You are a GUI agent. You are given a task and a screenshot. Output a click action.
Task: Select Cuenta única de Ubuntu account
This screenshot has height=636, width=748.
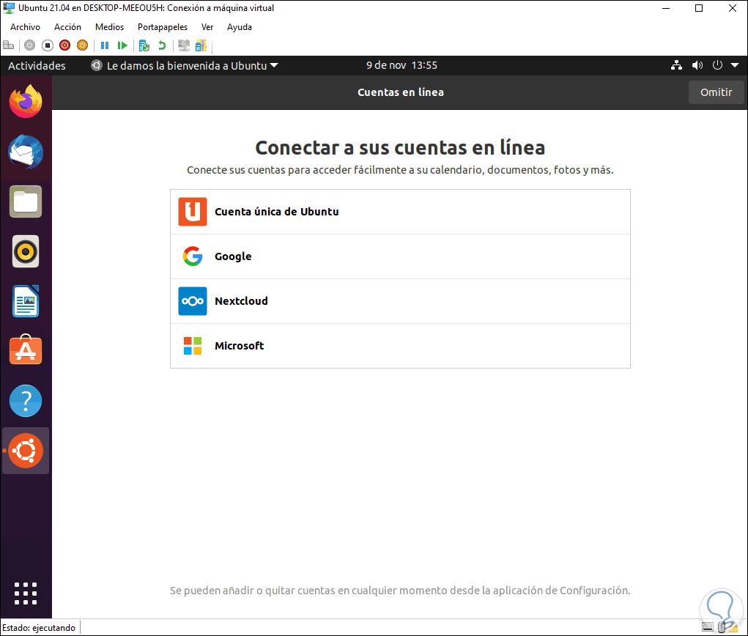tap(400, 212)
